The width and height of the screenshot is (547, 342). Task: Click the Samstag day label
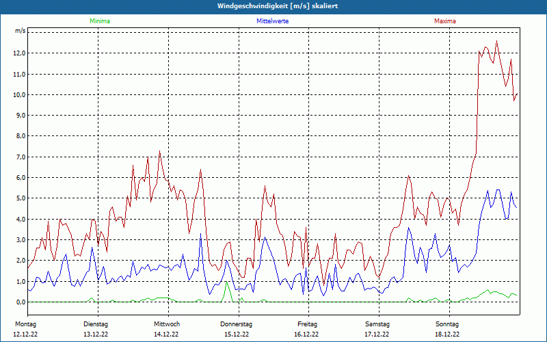[x=377, y=324]
